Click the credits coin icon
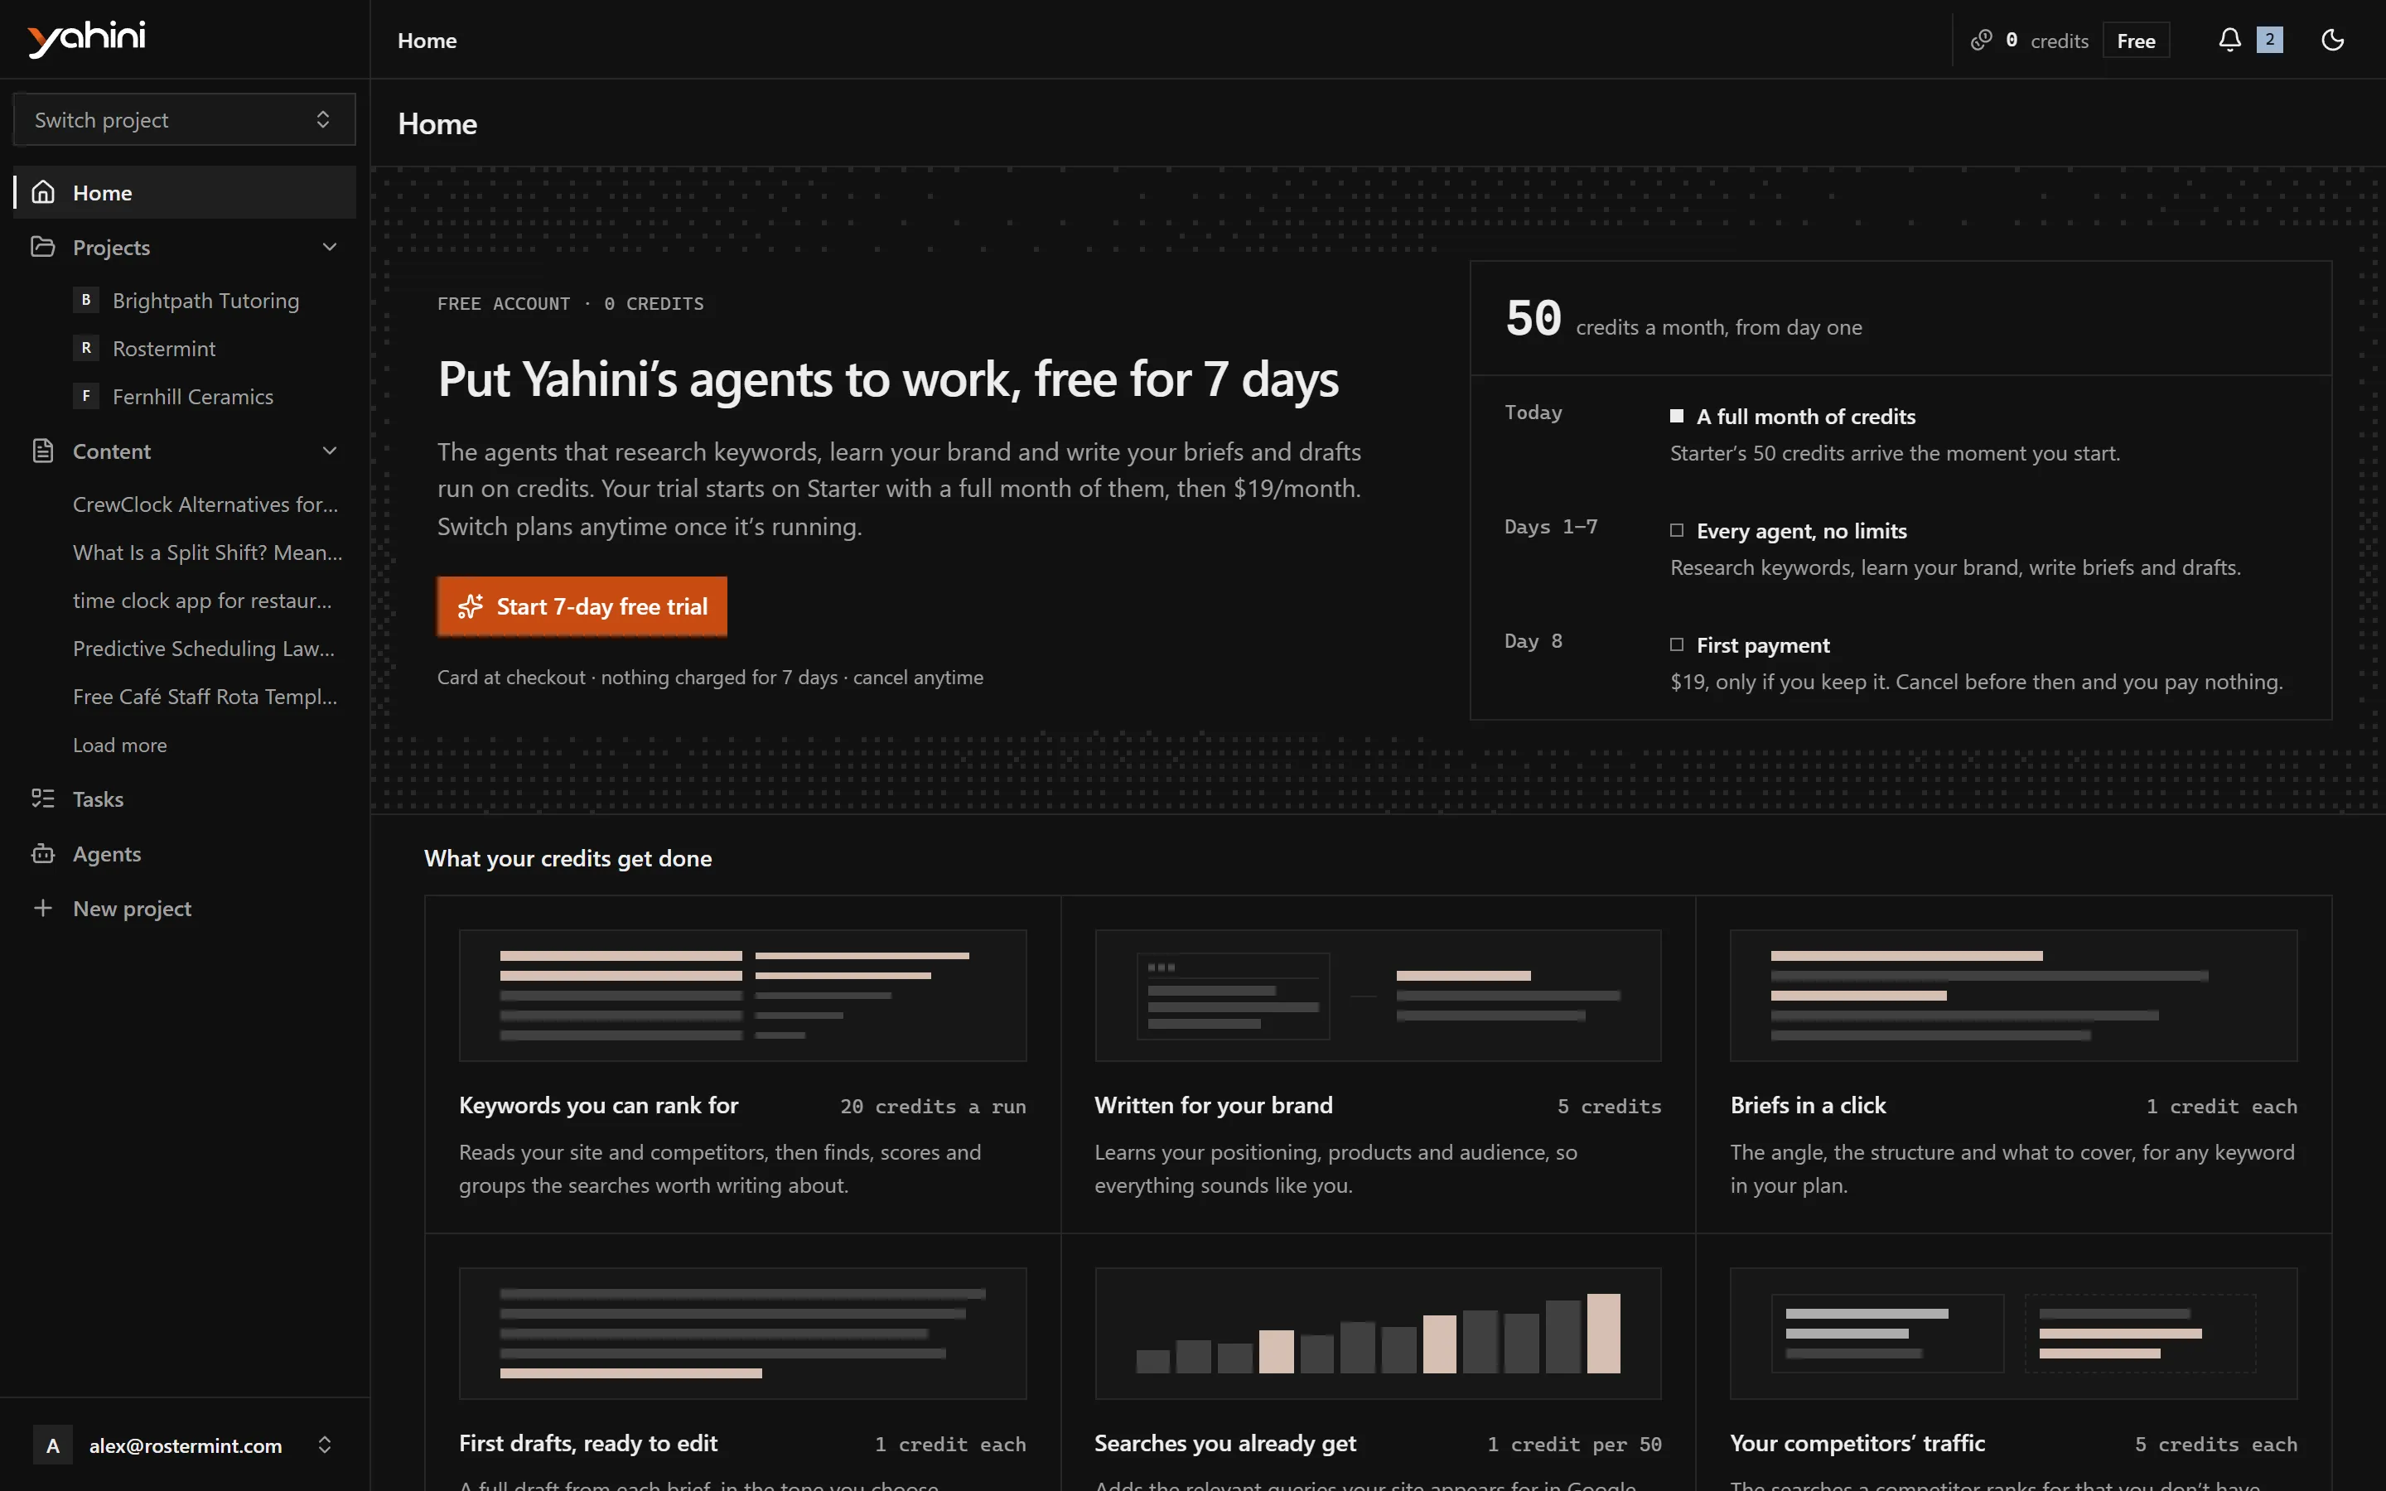 (x=1981, y=41)
